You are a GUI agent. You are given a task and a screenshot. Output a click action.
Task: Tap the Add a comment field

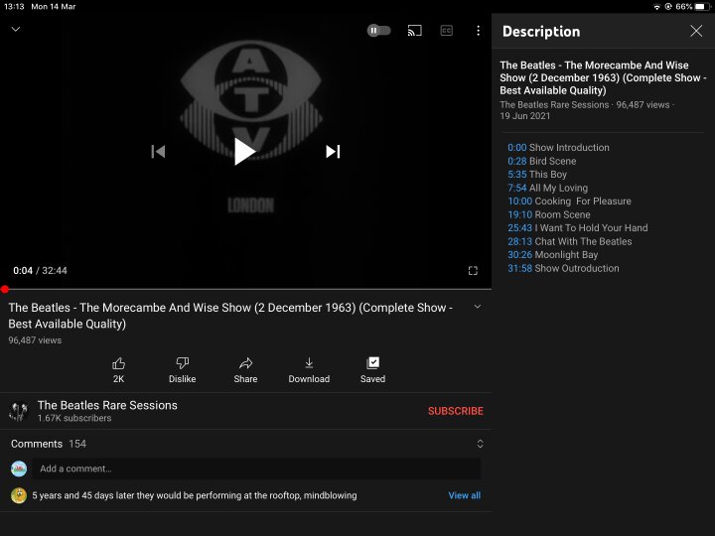click(x=256, y=469)
